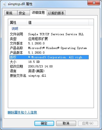Select the 文件说明 property row
102x130 pixels.
pyautogui.click(x=49, y=34)
